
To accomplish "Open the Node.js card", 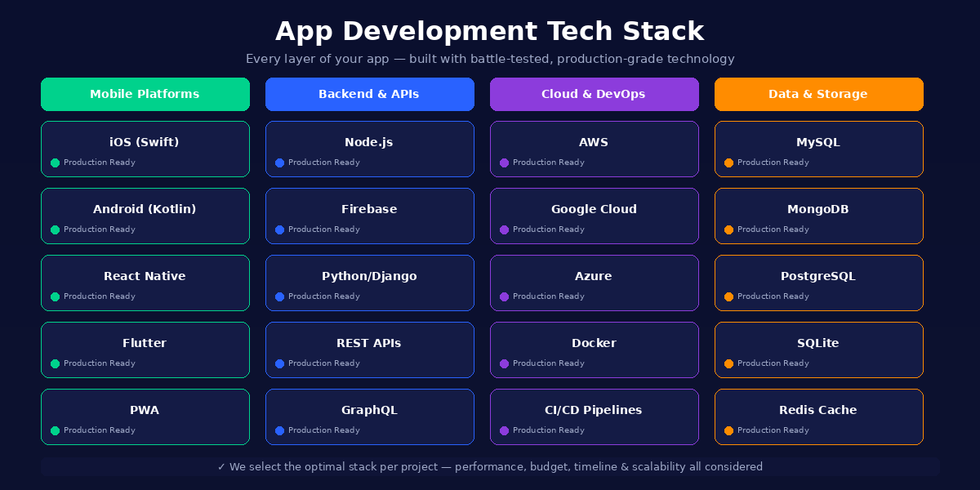I will click(x=370, y=149).
